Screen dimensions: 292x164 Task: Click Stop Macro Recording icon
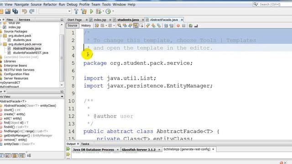click(183, 26)
